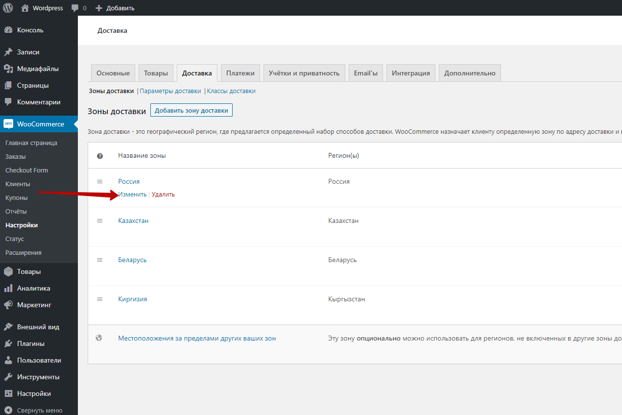
Task: Click the Инструменты wrench icon
Action: pyautogui.click(x=8, y=377)
